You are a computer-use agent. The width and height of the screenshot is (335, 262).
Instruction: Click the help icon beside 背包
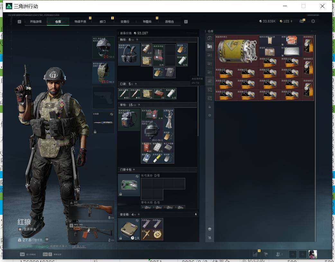[139, 105]
